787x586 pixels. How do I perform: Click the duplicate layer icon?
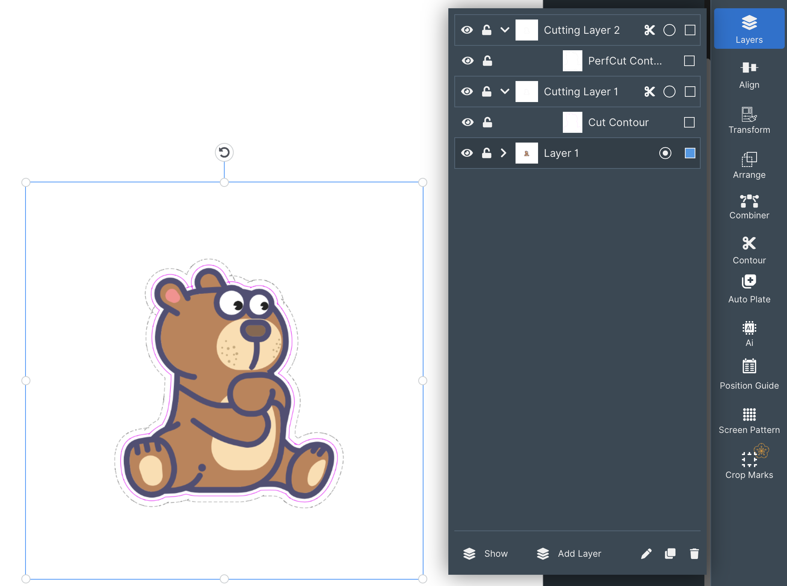pyautogui.click(x=670, y=553)
